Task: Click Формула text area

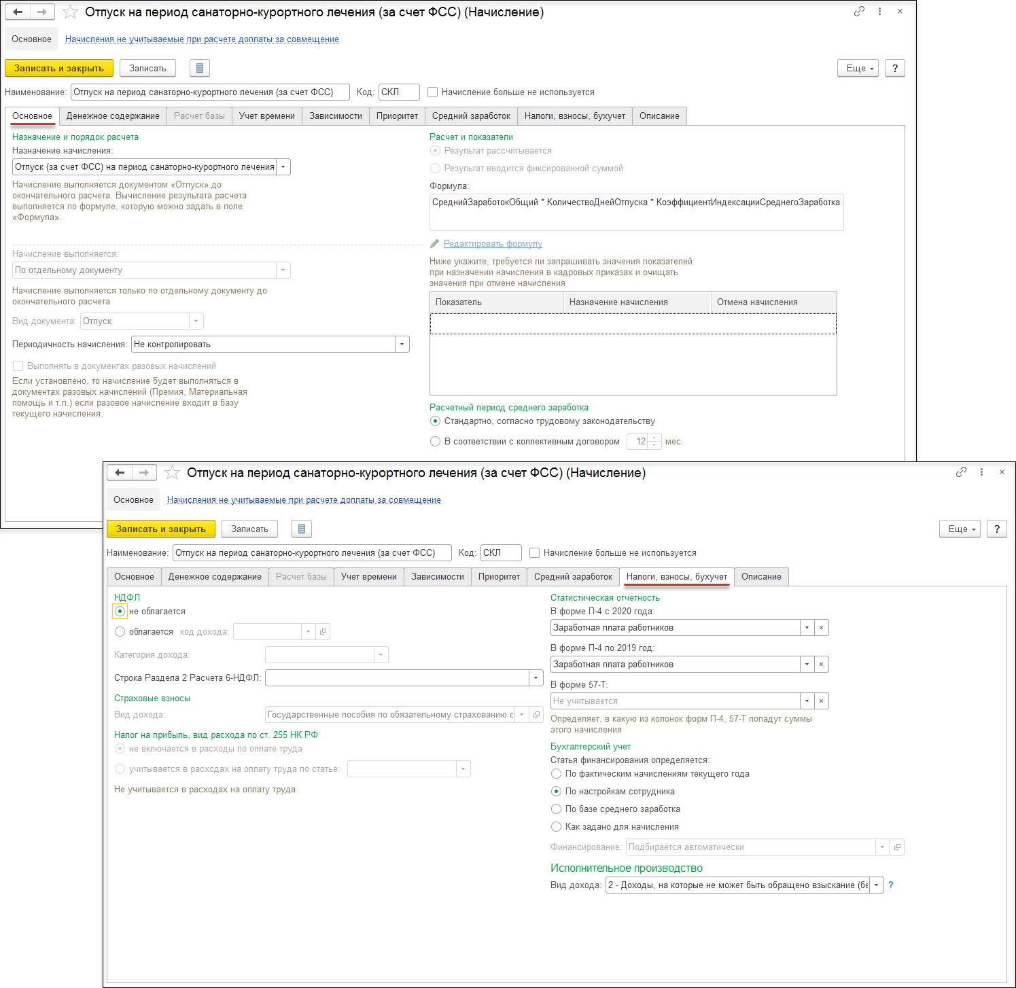Action: 637,212
